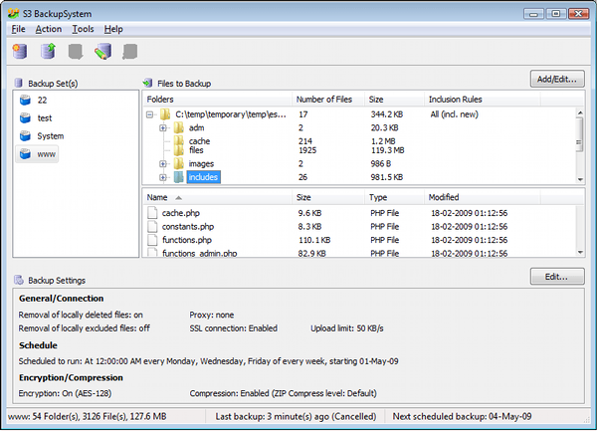The width and height of the screenshot is (597, 431).
Task: Click the root C:\temp folder icon
Action: (x=165, y=114)
